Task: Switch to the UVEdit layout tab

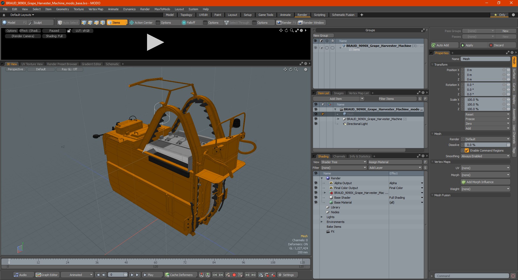Action: 203,15
